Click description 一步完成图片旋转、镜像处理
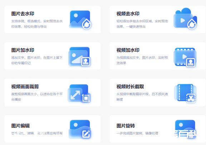The image size is (206, 145). pyautogui.click(x=137, y=133)
